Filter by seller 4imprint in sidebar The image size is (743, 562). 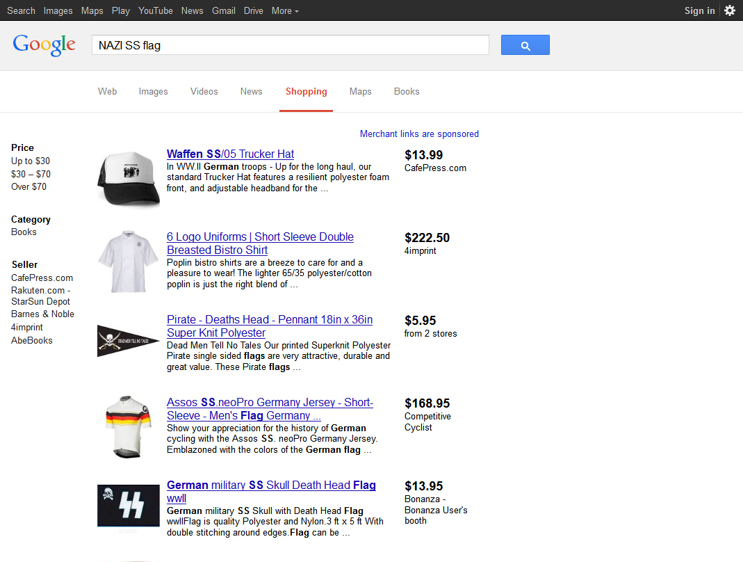27,327
